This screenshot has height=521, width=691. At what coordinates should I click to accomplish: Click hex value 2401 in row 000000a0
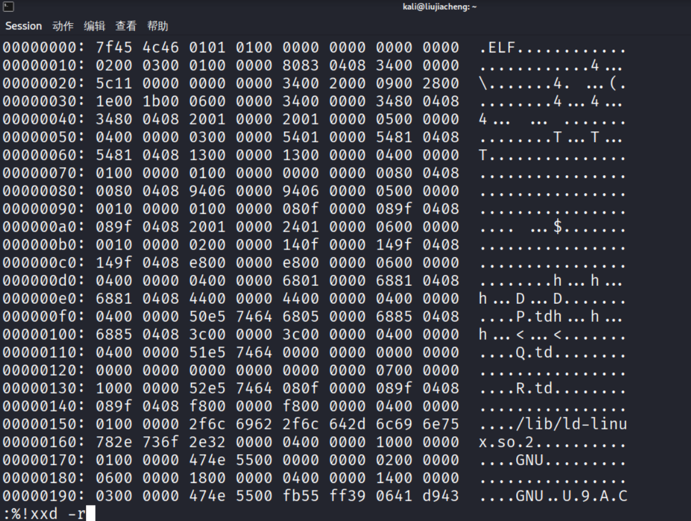tap(301, 227)
